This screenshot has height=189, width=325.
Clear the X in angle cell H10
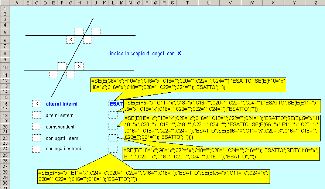click(x=79, y=66)
